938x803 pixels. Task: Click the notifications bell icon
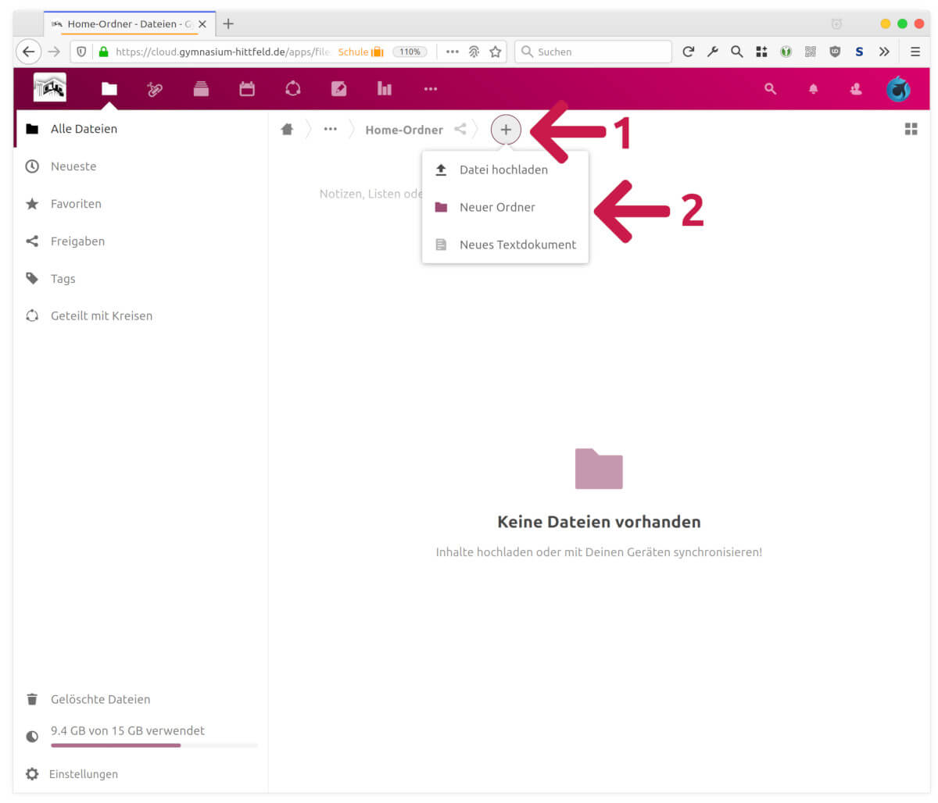tap(813, 89)
